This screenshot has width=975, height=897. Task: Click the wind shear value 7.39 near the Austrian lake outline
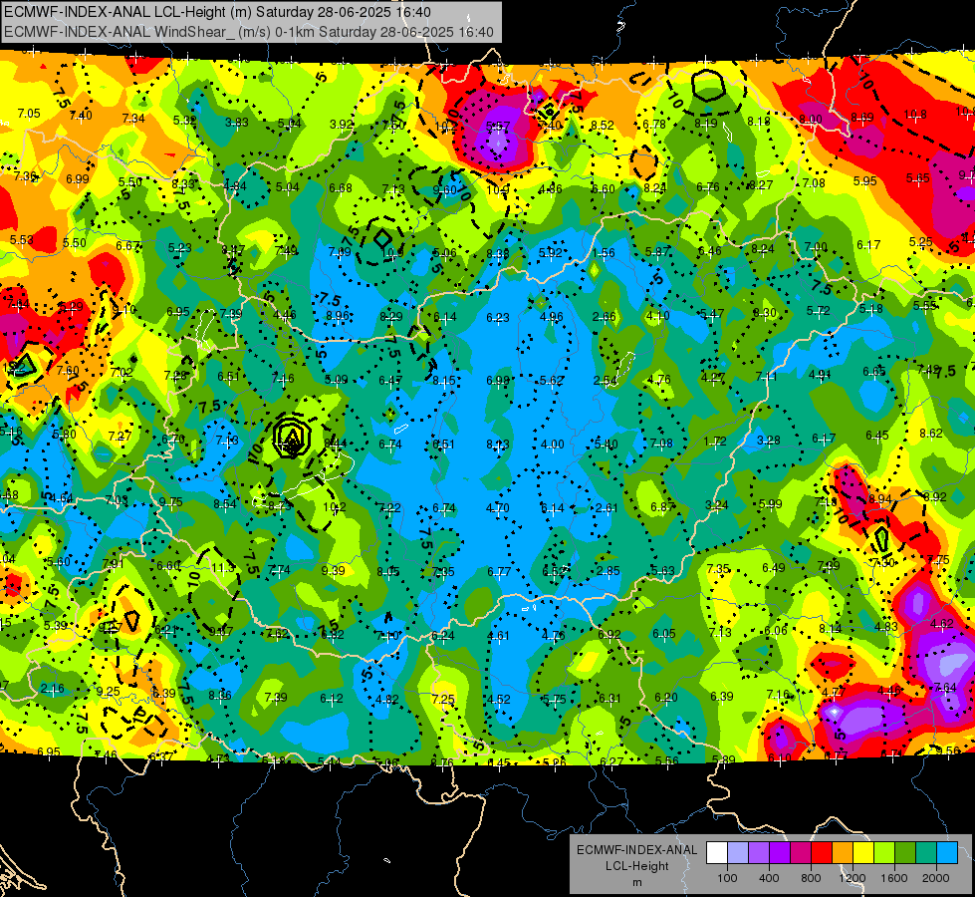[231, 313]
